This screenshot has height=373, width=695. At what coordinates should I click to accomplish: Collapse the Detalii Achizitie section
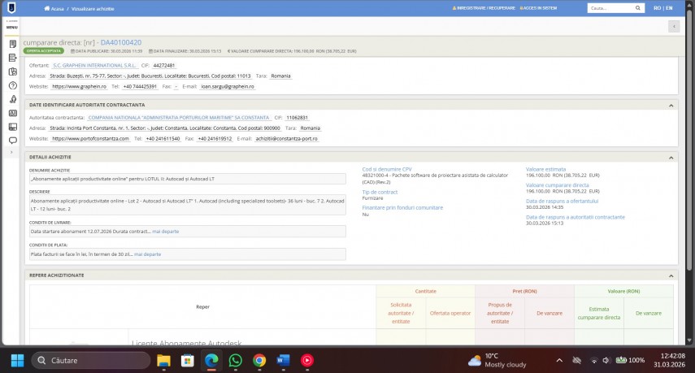click(671, 157)
